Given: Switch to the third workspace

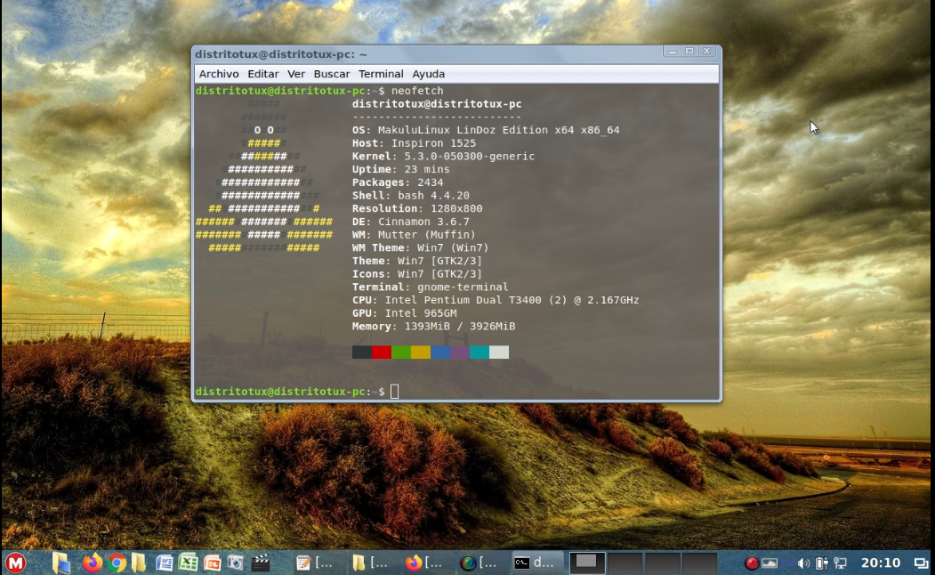Looking at the screenshot, I should [x=662, y=563].
